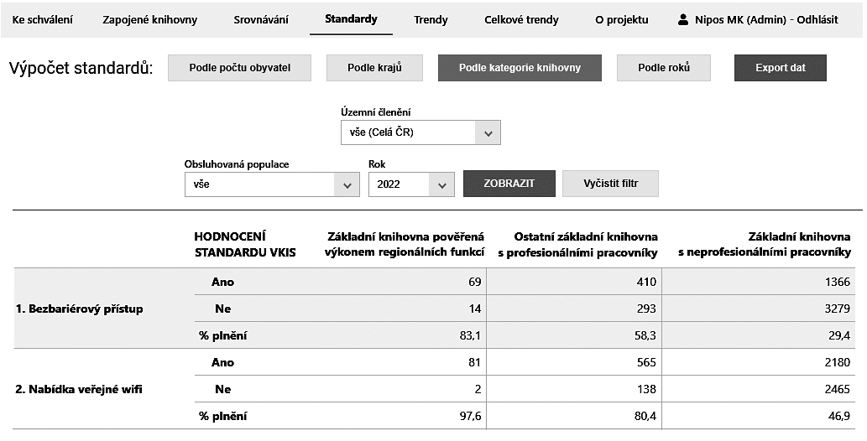The height and width of the screenshot is (441, 867).
Task: Select Podle kategorie knihovny button
Action: tap(520, 68)
